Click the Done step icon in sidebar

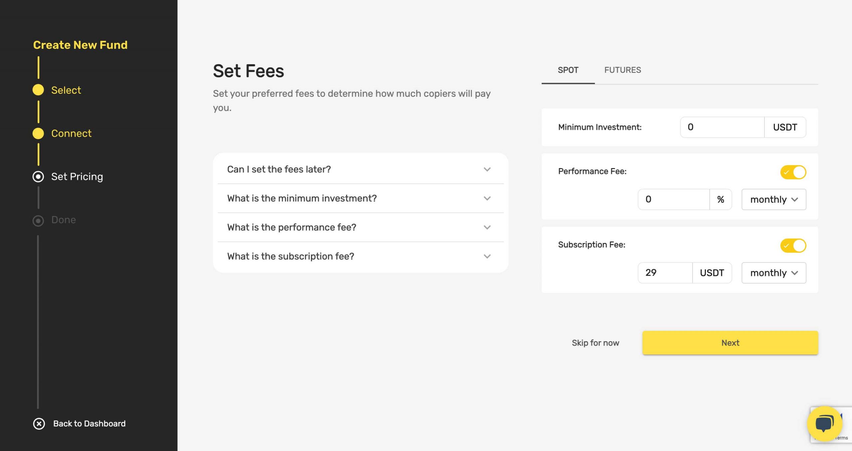(38, 220)
